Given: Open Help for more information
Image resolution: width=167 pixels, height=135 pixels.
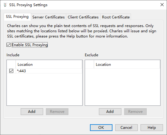Looking at the screenshot, I should tap(152, 128).
